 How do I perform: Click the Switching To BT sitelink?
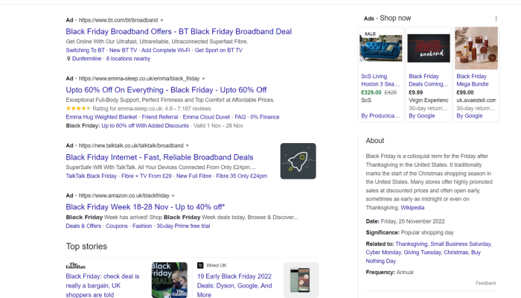pyautogui.click(x=85, y=50)
